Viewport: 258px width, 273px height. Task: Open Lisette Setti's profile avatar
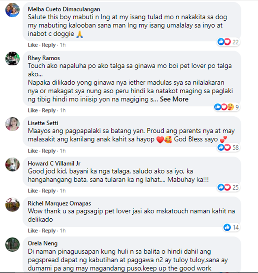(12, 124)
